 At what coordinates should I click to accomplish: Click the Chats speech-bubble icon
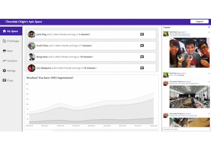coord(4,80)
